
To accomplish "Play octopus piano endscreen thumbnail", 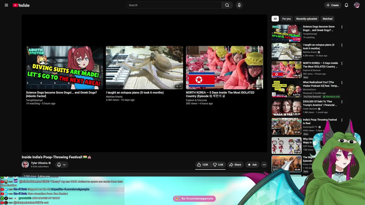I will (144, 67).
